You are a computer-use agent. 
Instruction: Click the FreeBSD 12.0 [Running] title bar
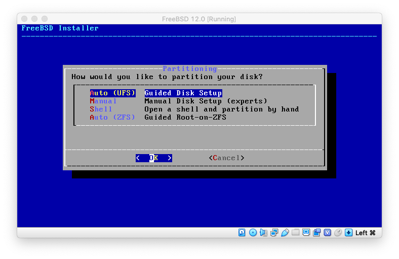click(199, 19)
